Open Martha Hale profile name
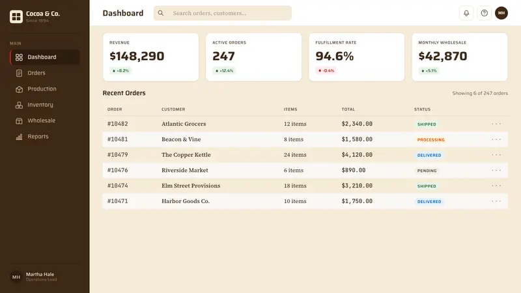This screenshot has width=521, height=293. coord(40,274)
